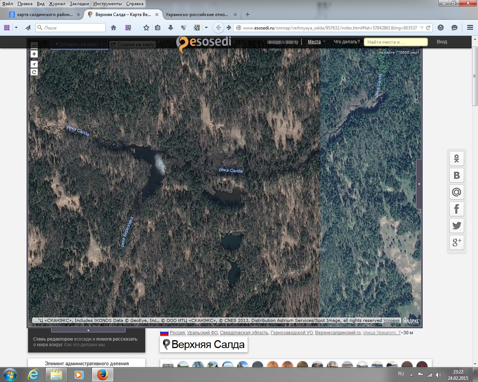The image size is (478, 382).
Task: Click the 'Найти места и ...' search field
Action: [395, 42]
